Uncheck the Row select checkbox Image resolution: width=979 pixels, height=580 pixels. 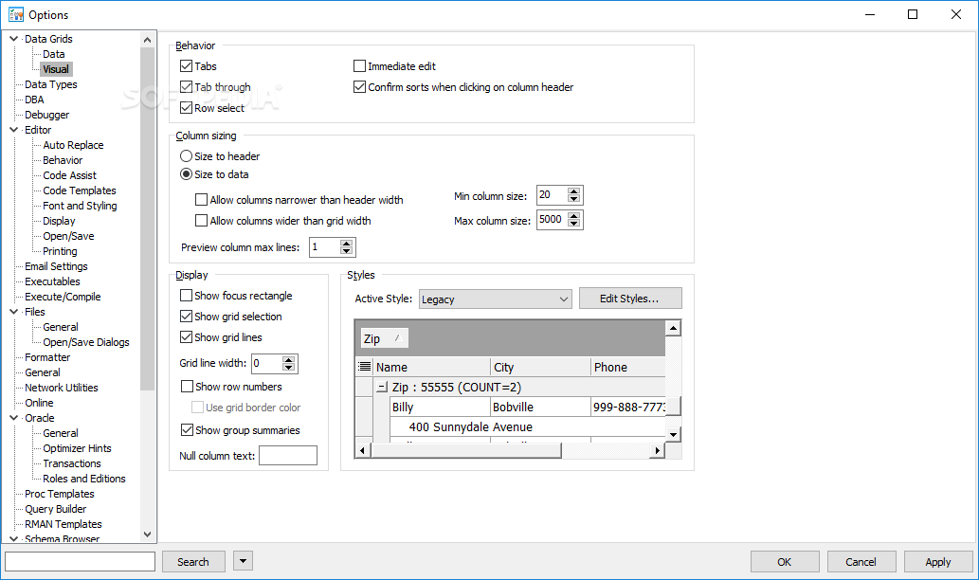coord(186,108)
